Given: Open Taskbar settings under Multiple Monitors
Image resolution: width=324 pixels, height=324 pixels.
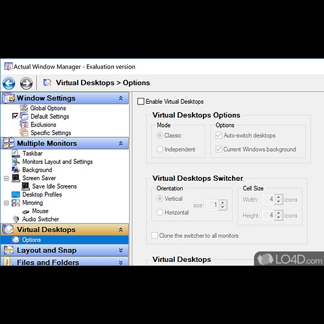Looking at the screenshot, I should [32, 154].
